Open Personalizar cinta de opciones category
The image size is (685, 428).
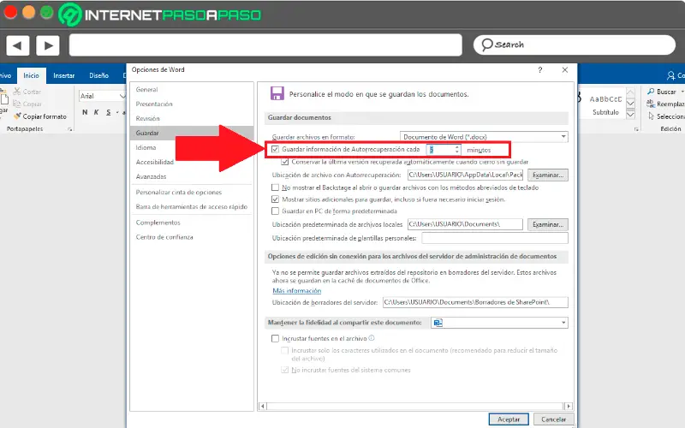191,192
